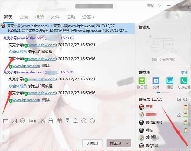This screenshot has width=191, height=151.
Task: Switch to the 聊天 tab
Action: [8, 17]
